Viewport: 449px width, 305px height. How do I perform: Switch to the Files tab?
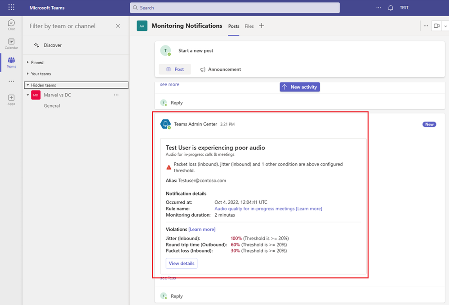(x=249, y=26)
